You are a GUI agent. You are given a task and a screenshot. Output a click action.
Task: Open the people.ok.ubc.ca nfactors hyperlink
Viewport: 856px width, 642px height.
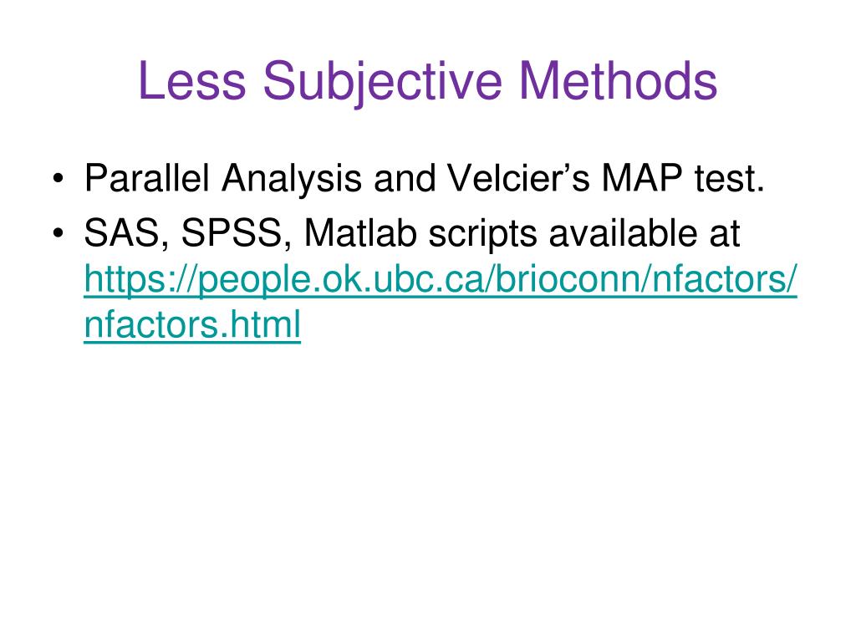click(x=440, y=302)
